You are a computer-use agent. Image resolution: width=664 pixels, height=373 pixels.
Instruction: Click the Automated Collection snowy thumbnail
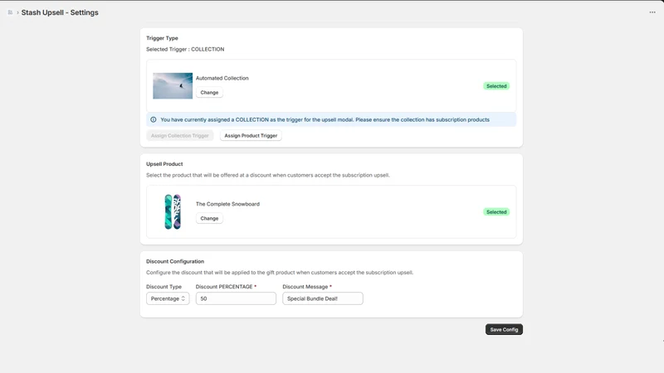[x=173, y=86]
